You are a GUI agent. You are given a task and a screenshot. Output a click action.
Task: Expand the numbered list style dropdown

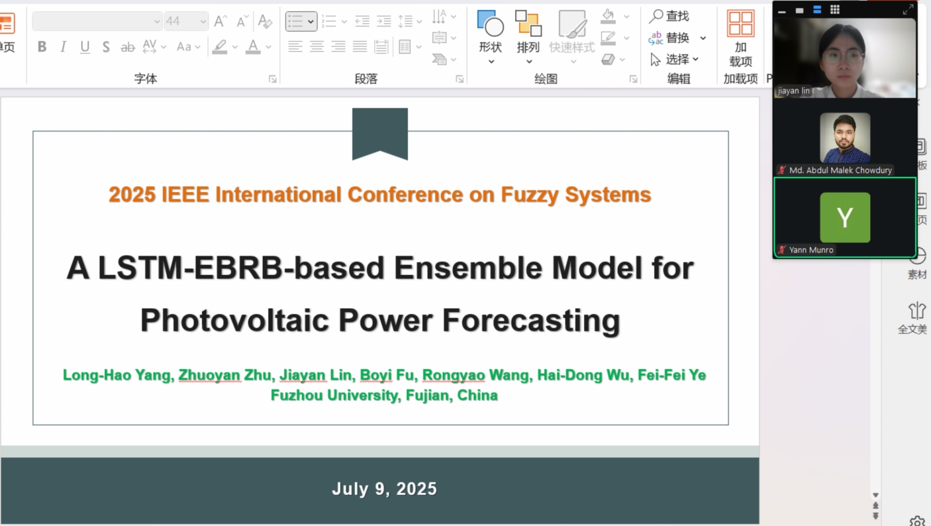pos(344,21)
